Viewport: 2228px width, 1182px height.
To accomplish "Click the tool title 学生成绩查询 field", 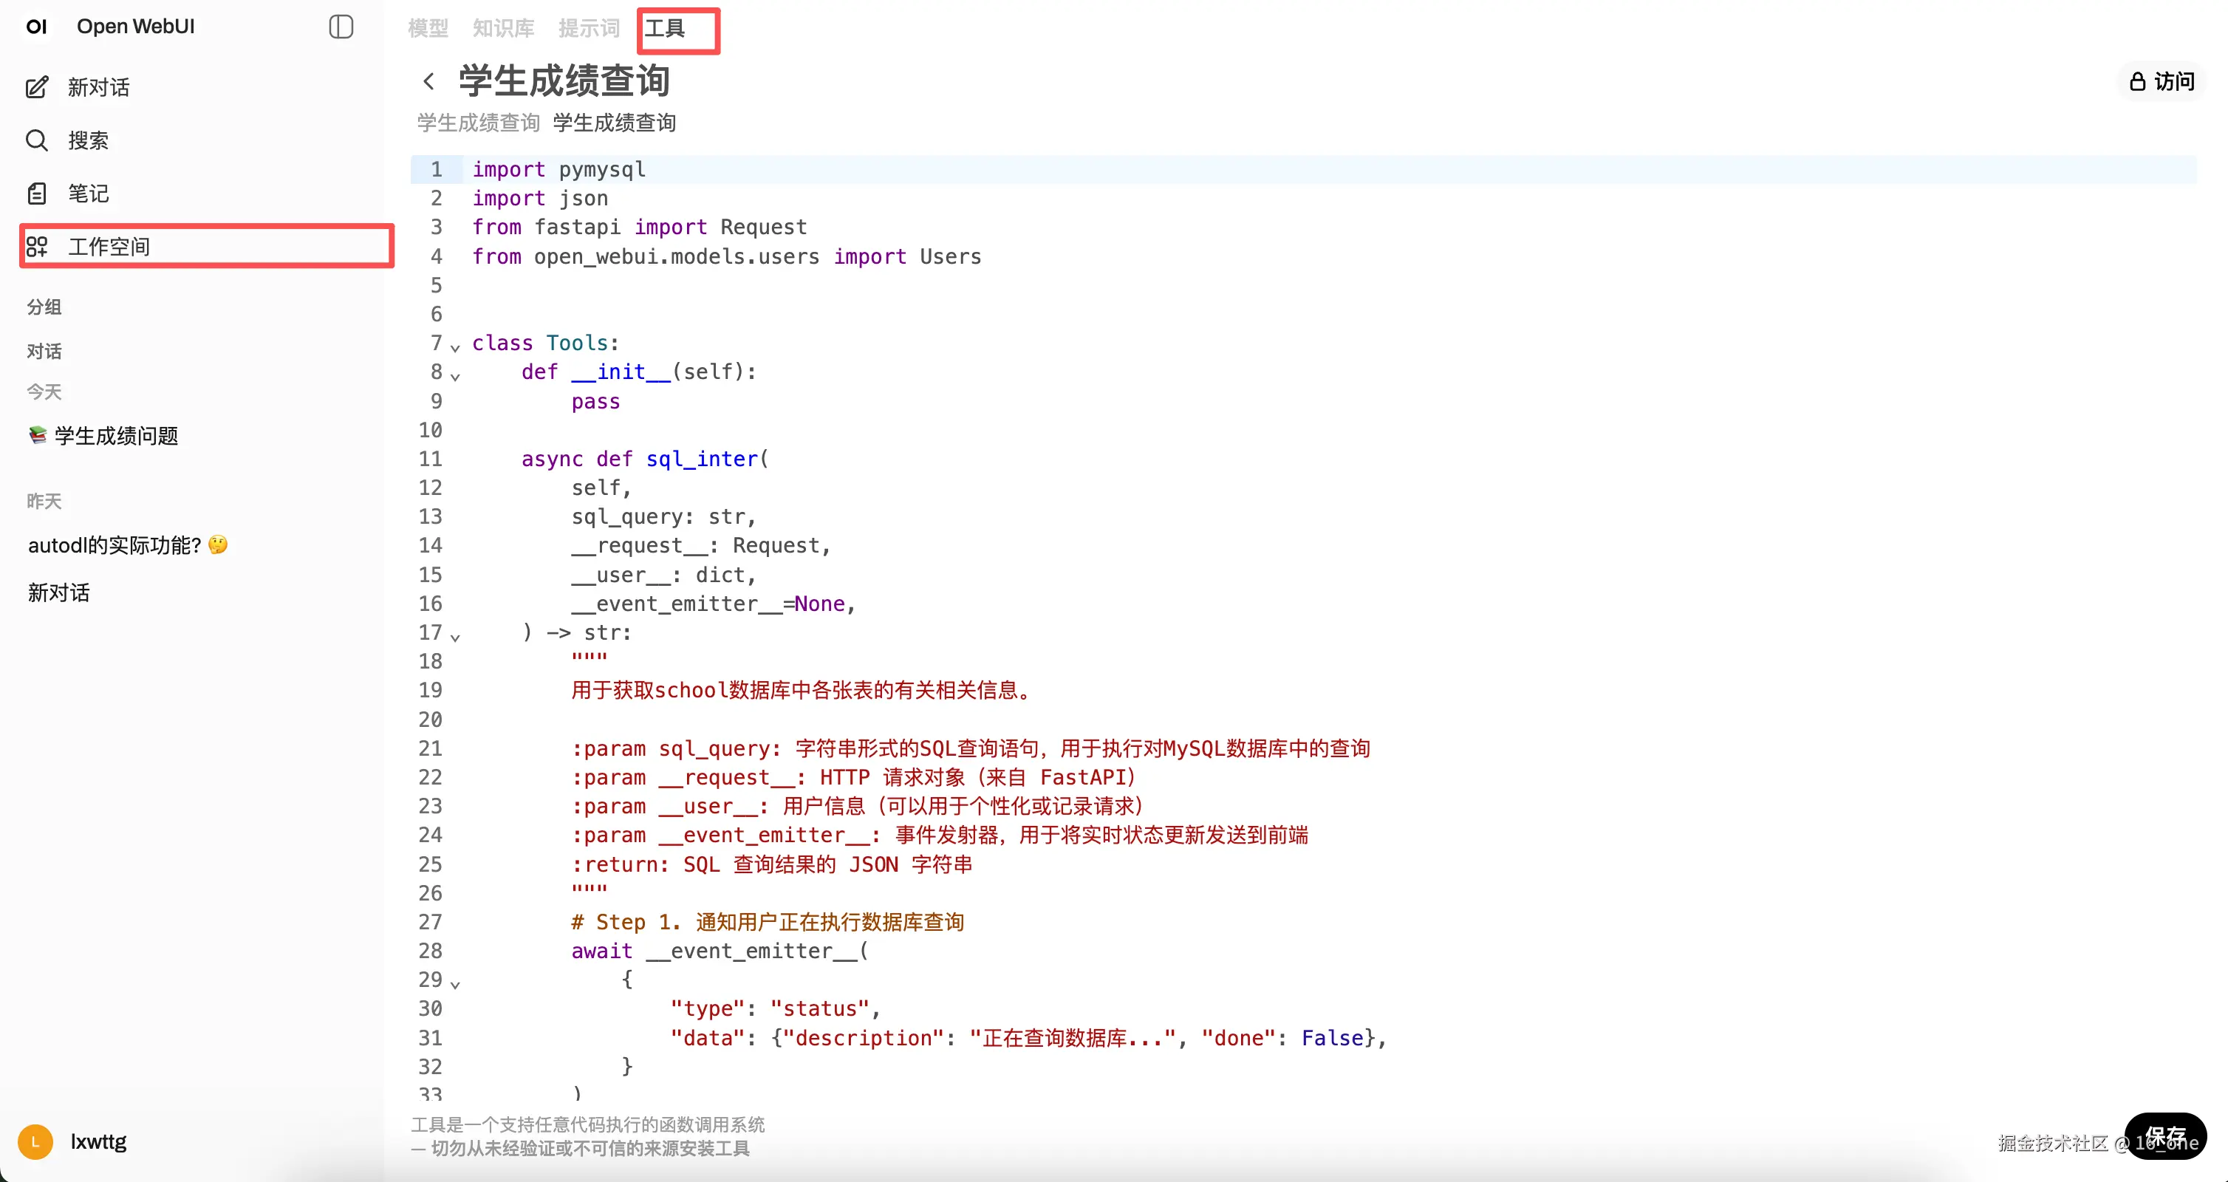I will coord(564,81).
